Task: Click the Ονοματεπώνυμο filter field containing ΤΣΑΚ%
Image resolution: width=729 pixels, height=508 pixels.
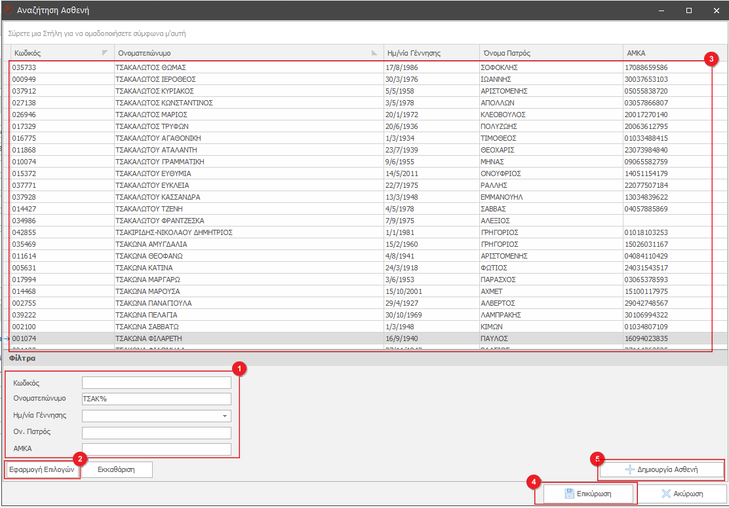Action: [156, 399]
